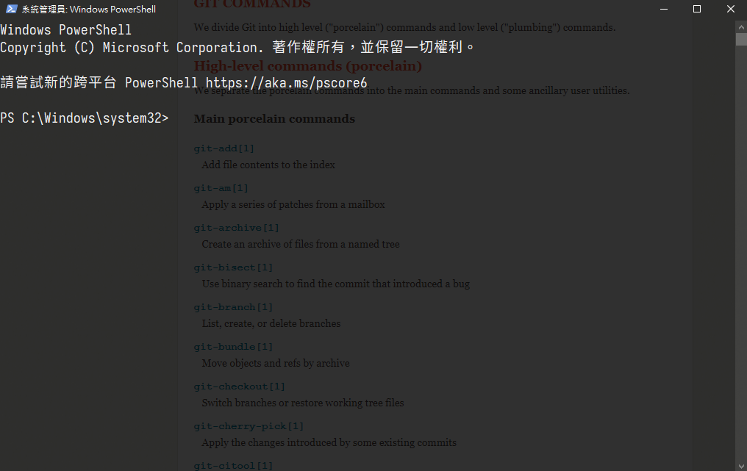Click the 'Main porcelain commands' heading

(x=274, y=118)
